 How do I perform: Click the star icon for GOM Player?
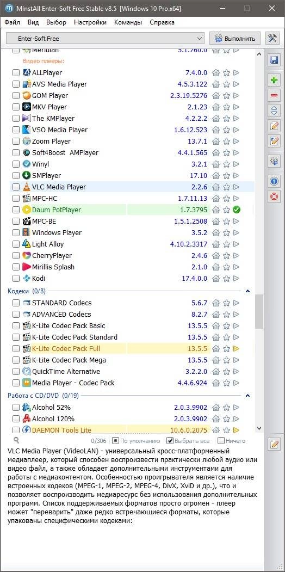tap(226, 96)
